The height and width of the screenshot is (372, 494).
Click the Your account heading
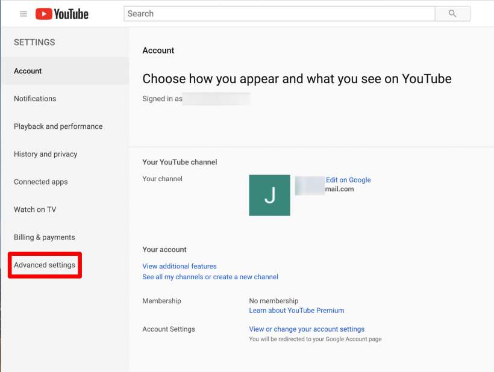(x=164, y=250)
